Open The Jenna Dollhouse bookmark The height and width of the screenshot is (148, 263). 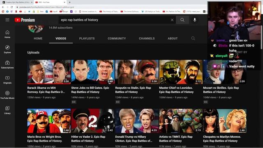tap(130, 12)
